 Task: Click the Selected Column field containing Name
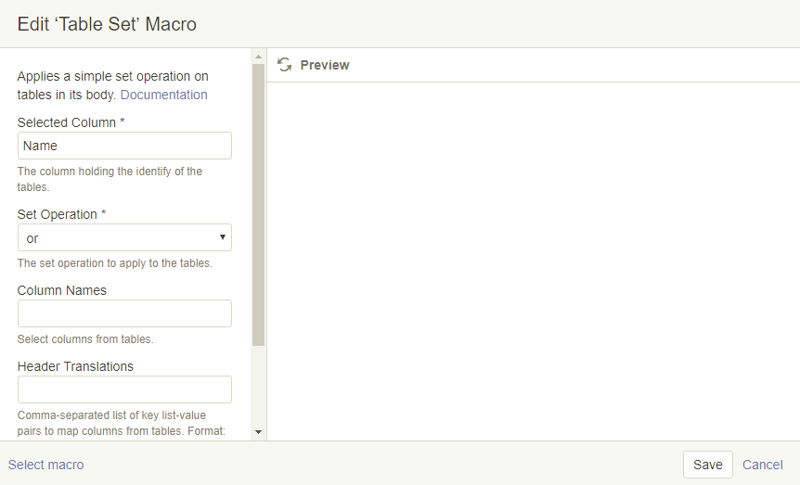coord(124,146)
